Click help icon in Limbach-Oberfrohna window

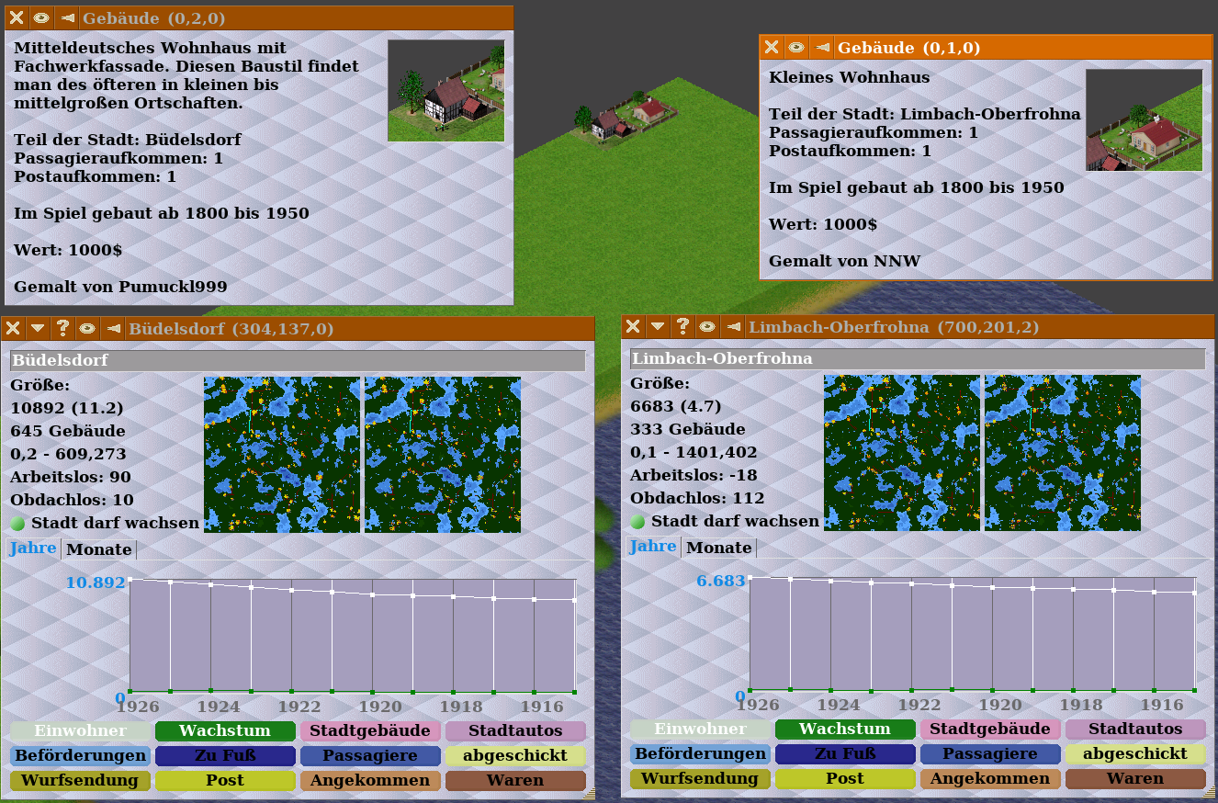coord(682,326)
